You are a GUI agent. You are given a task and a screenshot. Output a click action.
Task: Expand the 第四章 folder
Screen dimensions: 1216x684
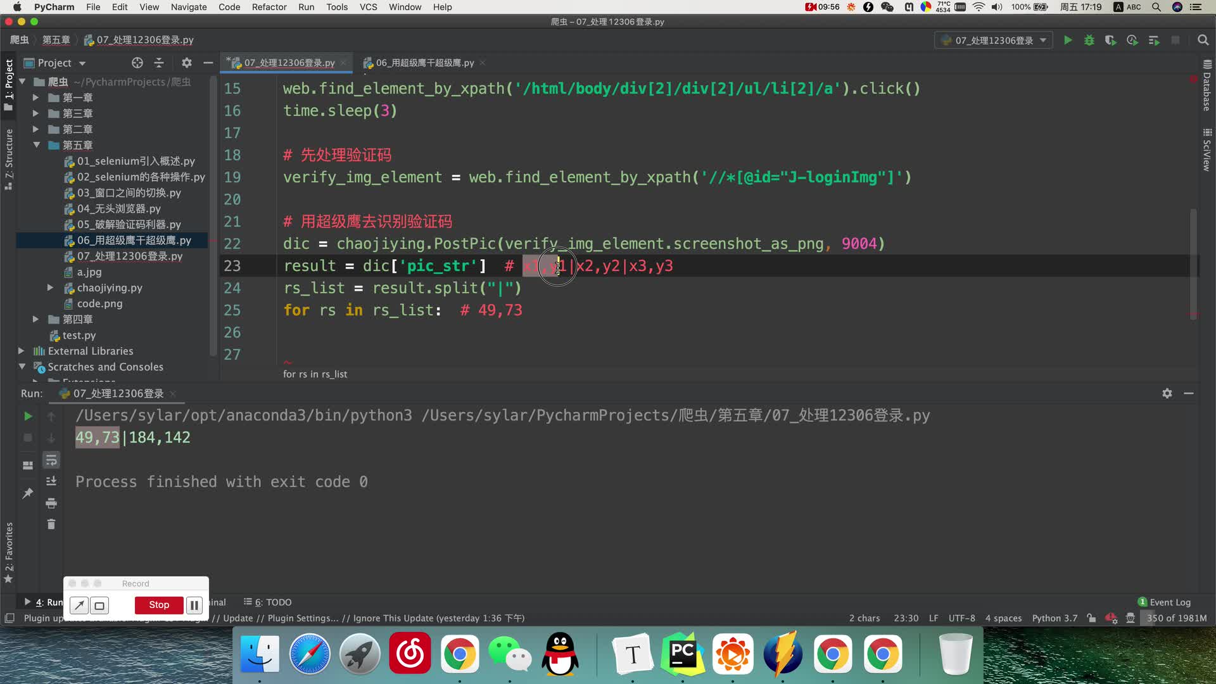click(35, 319)
